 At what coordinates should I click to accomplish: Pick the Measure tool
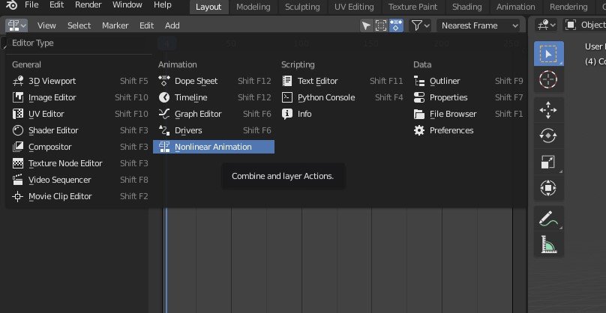pyautogui.click(x=548, y=244)
